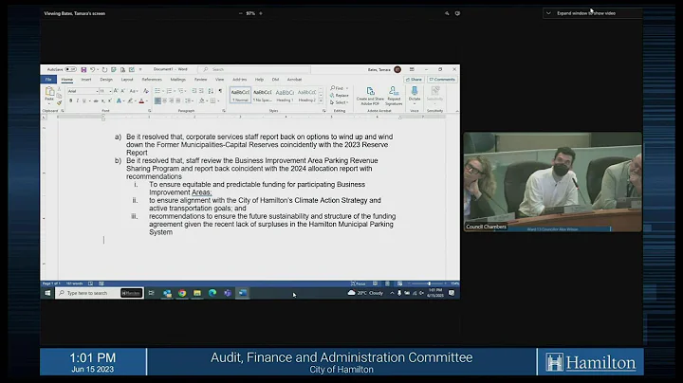Screen dimensions: 683x383
Task: Switch to the Design ribbon tab
Action: [x=106, y=80]
